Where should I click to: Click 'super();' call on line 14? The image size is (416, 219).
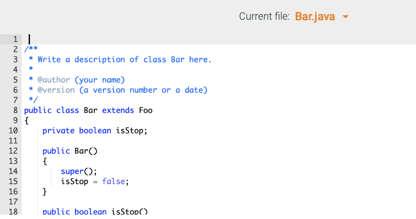[x=79, y=171]
